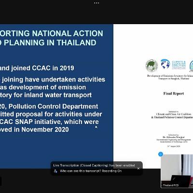Click the 'CCAC SNAP initiative' bullet line
This screenshot has width=193, height=193.
click(x=49, y=122)
